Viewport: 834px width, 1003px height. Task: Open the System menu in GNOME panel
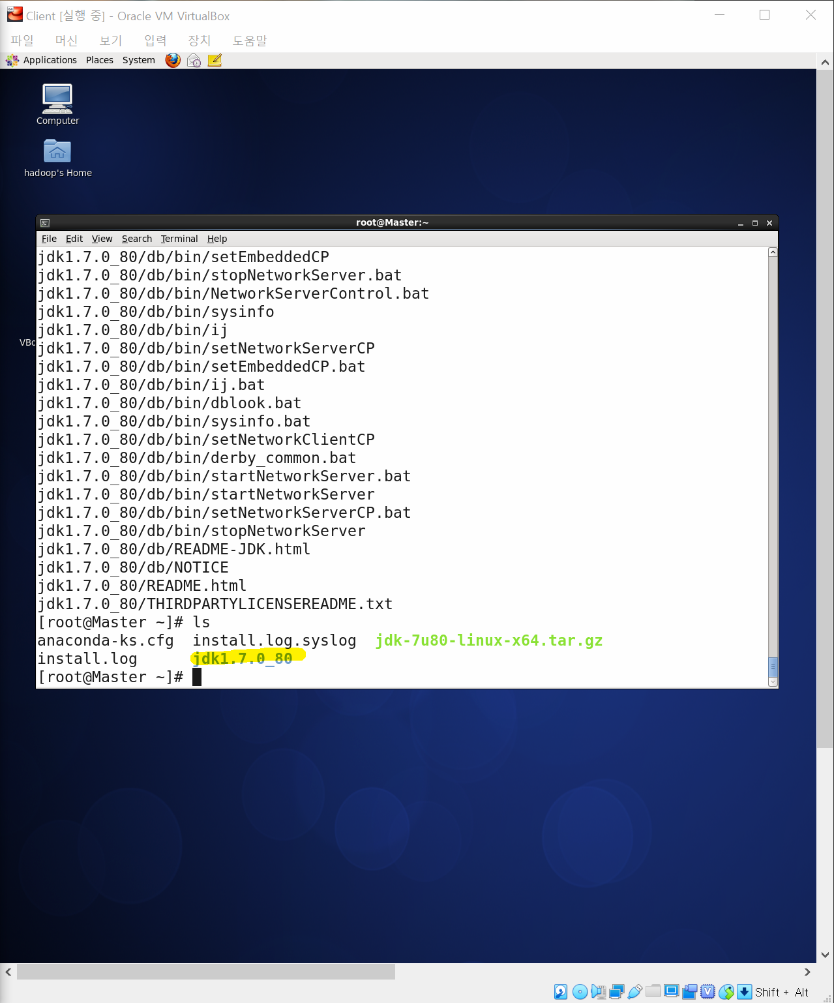pos(138,60)
